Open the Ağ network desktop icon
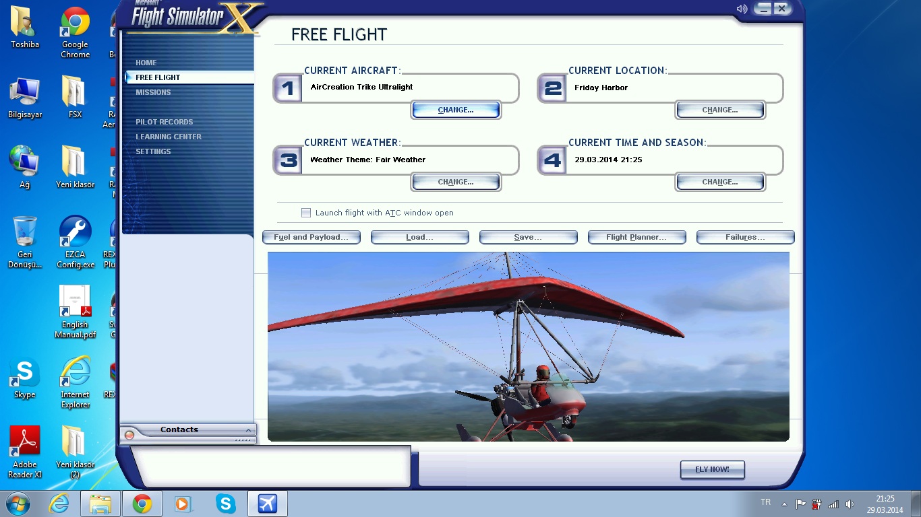921x517 pixels. pyautogui.click(x=25, y=168)
